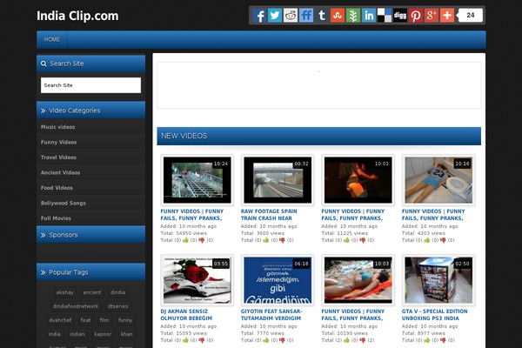Share the page on Pinterest
The width and height of the screenshot is (522, 348).
tap(416, 16)
